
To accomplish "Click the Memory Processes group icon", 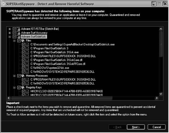I will (x=23, y=76).
